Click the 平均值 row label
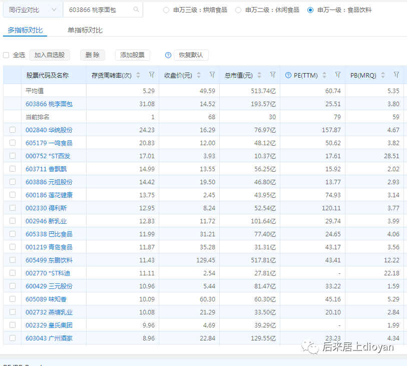The image size is (407, 366). (35, 91)
